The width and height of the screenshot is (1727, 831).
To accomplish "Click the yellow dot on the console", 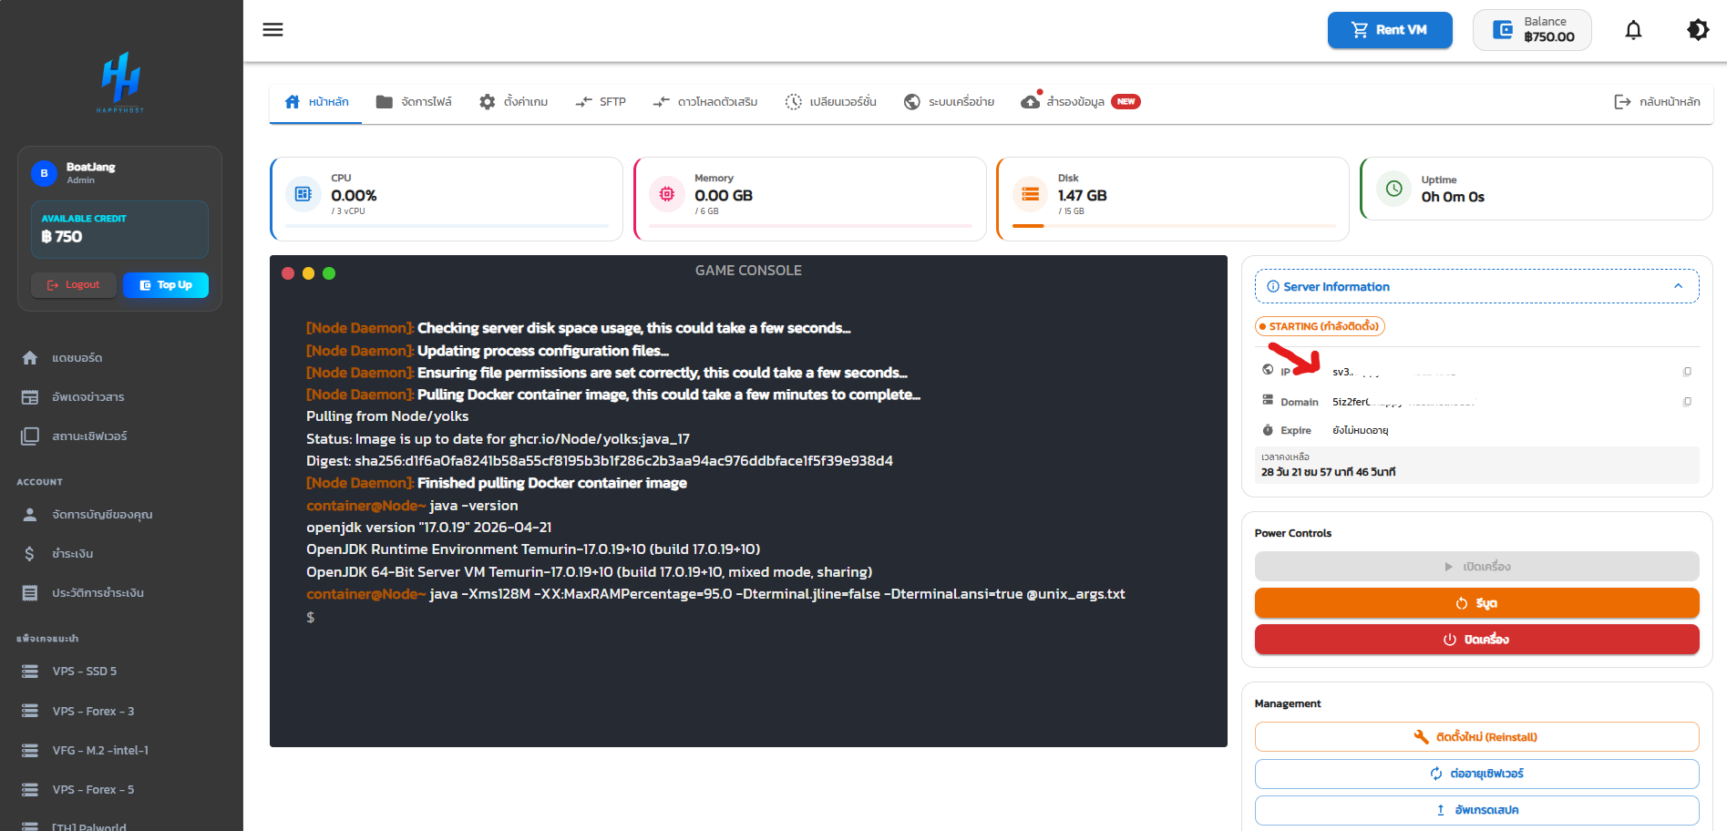I will (308, 273).
